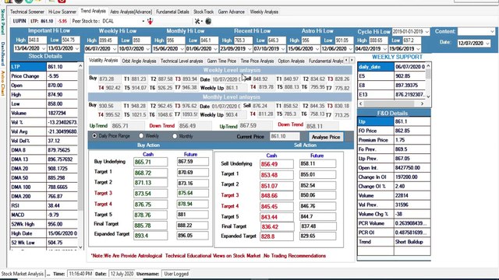Select the Gann Time Price sub-tab
This screenshot has height=280, width=499.
tap(221, 61)
